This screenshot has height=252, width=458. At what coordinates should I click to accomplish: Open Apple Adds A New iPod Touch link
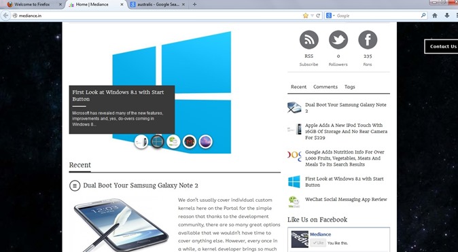tap(346, 131)
